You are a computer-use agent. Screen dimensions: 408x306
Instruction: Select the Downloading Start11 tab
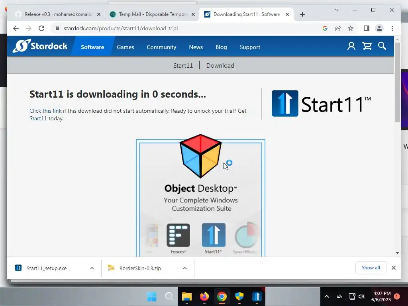(246, 14)
